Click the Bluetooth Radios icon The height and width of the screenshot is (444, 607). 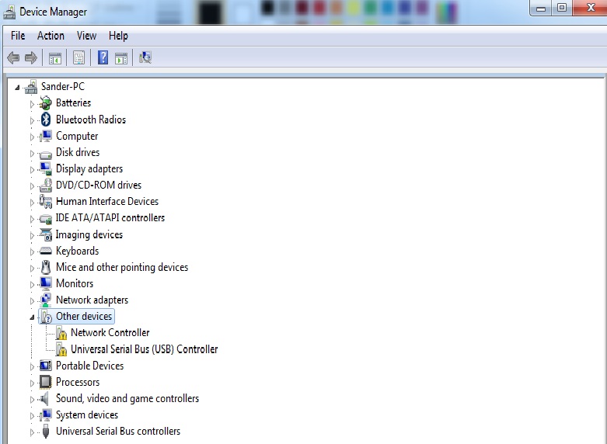pos(46,119)
